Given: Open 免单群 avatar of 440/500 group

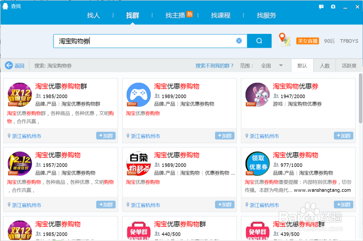Looking at the screenshot, I should [x=139, y=230].
